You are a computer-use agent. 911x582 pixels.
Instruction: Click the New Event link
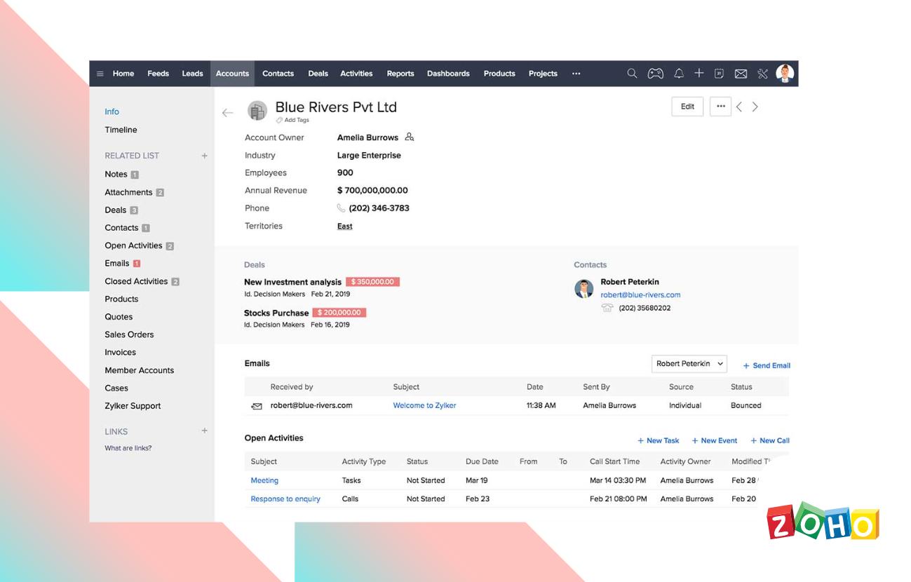click(715, 440)
